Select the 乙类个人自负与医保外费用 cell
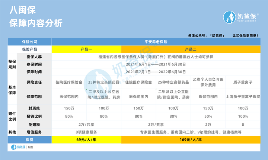The width and height of the screenshot is (268, 160). coord(208,82)
